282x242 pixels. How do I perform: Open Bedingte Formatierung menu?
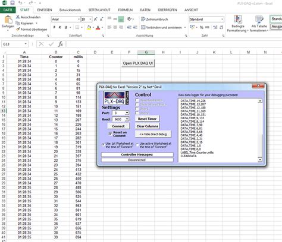(237, 24)
